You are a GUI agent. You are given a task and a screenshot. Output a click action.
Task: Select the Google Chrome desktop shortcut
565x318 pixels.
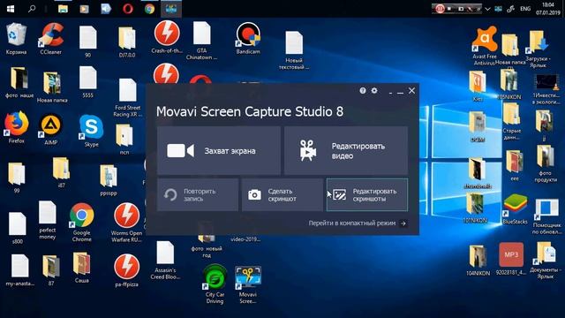click(x=82, y=223)
